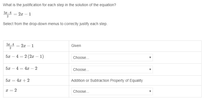The height and width of the screenshot is (106, 204).
Task: Click the 5x − 4 = 4x − 2 equation step
Action: point(21,68)
